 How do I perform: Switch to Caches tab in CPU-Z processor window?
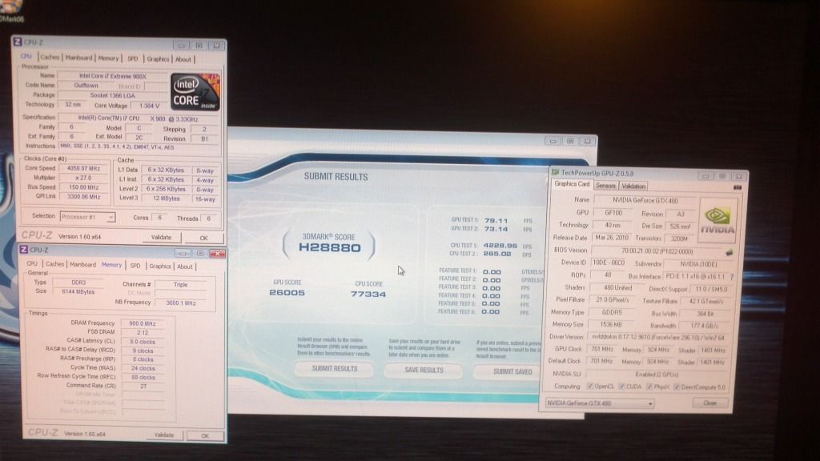tap(50, 57)
